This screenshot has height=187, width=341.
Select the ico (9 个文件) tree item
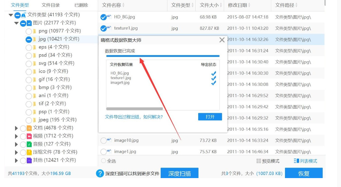[x=53, y=71]
